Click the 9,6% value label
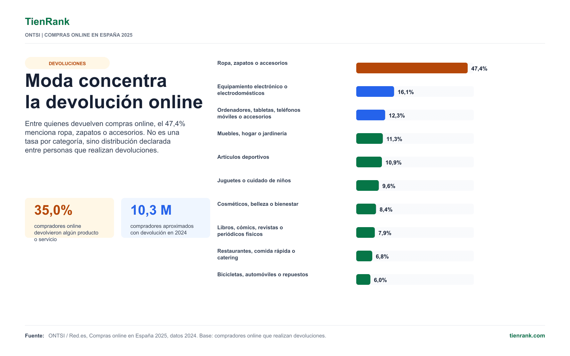This screenshot has width=570, height=356. pyautogui.click(x=389, y=186)
